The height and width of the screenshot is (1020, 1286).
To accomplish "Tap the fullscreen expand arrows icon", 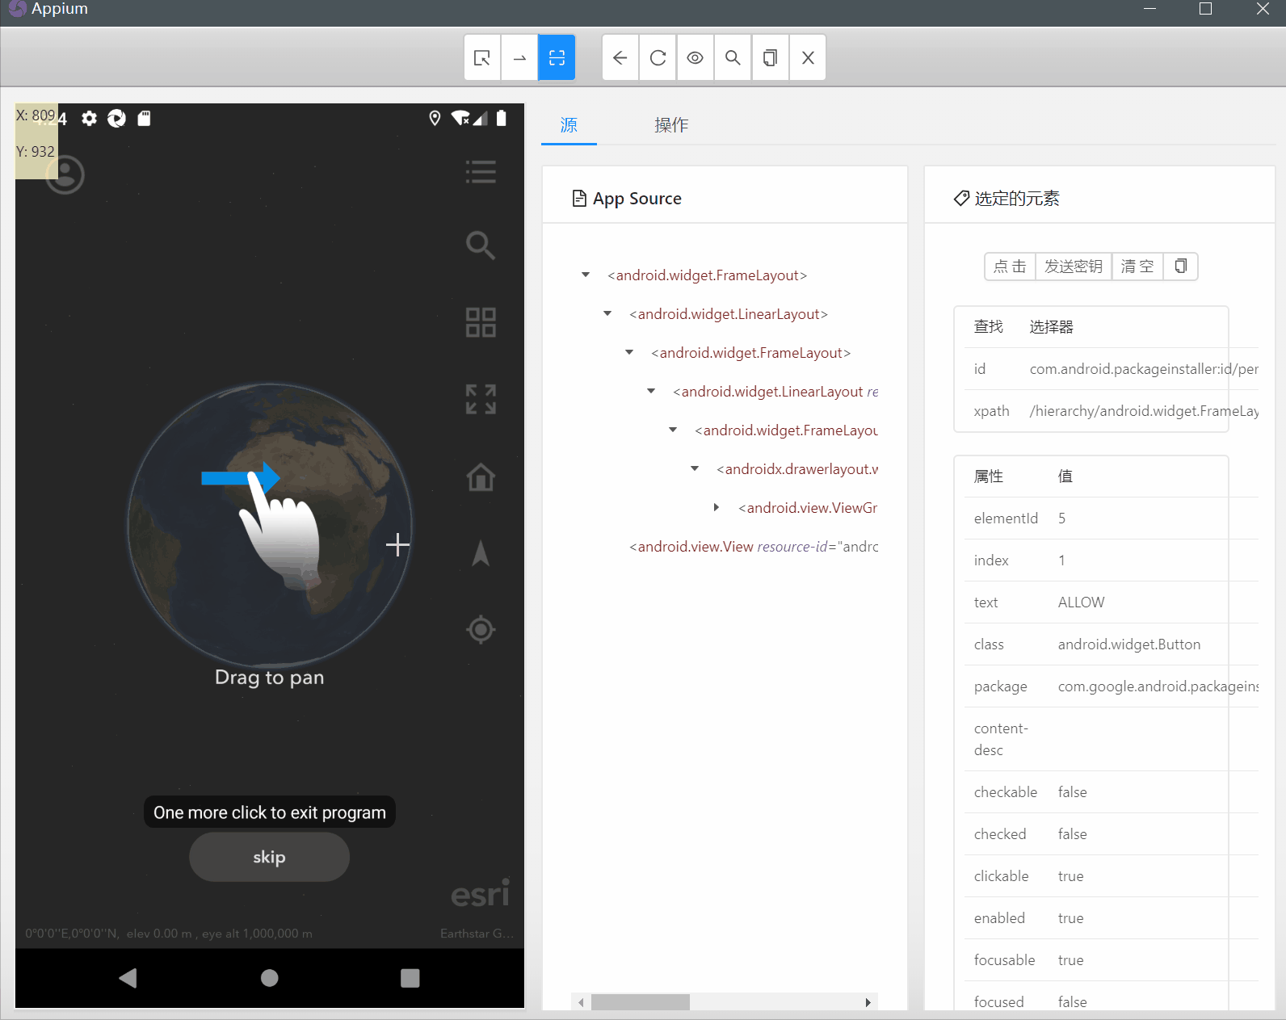I will pos(481,399).
